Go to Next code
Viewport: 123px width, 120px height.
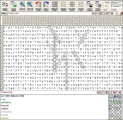(46, 4)
